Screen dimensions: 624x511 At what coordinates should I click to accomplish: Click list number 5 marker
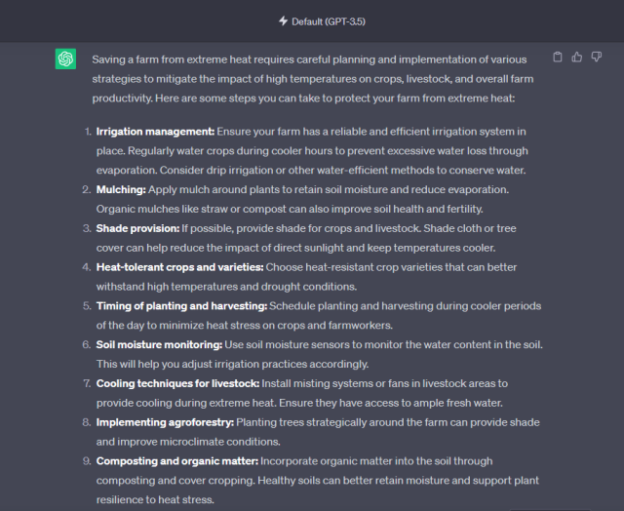click(87, 306)
